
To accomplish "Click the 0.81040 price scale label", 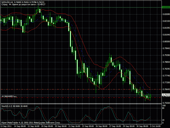I will pos(166,35).
